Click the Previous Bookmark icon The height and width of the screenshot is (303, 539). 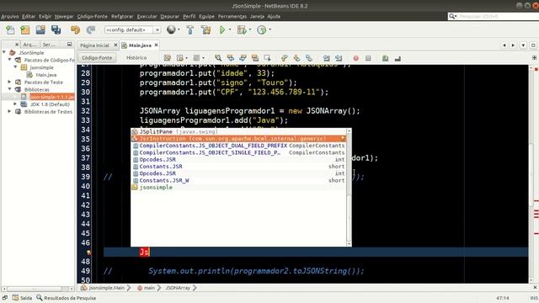point(285,58)
